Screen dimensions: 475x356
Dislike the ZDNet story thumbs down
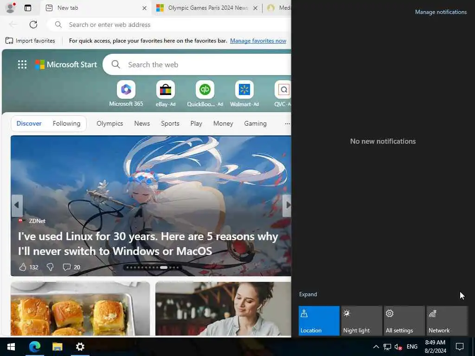[50, 267]
